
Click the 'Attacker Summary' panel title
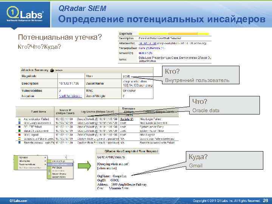[35, 70]
